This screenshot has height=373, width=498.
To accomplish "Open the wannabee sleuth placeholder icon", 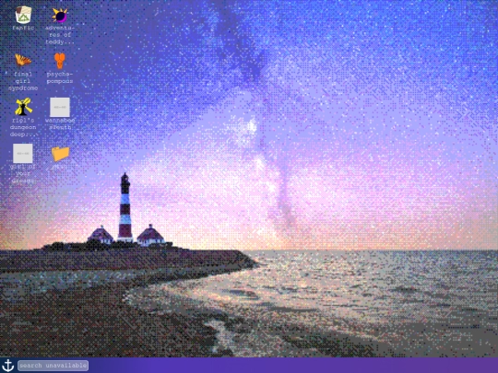I will (x=60, y=107).
